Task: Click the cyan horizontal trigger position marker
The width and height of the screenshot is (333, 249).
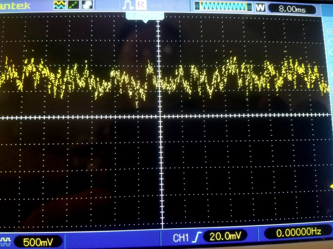Action: [x=145, y=16]
